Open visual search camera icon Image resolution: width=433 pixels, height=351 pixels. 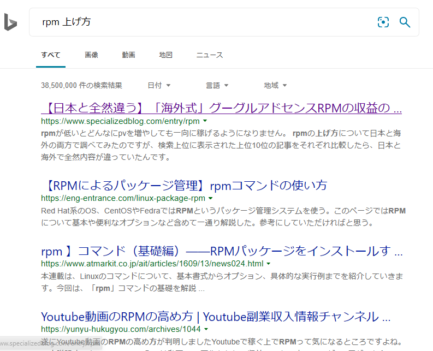(x=383, y=22)
